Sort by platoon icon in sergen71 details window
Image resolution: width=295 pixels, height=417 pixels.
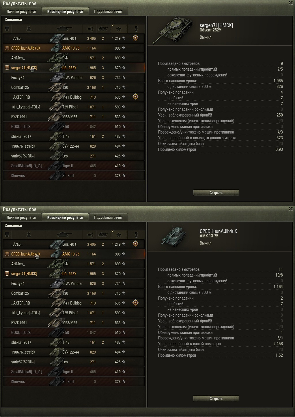click(7, 29)
